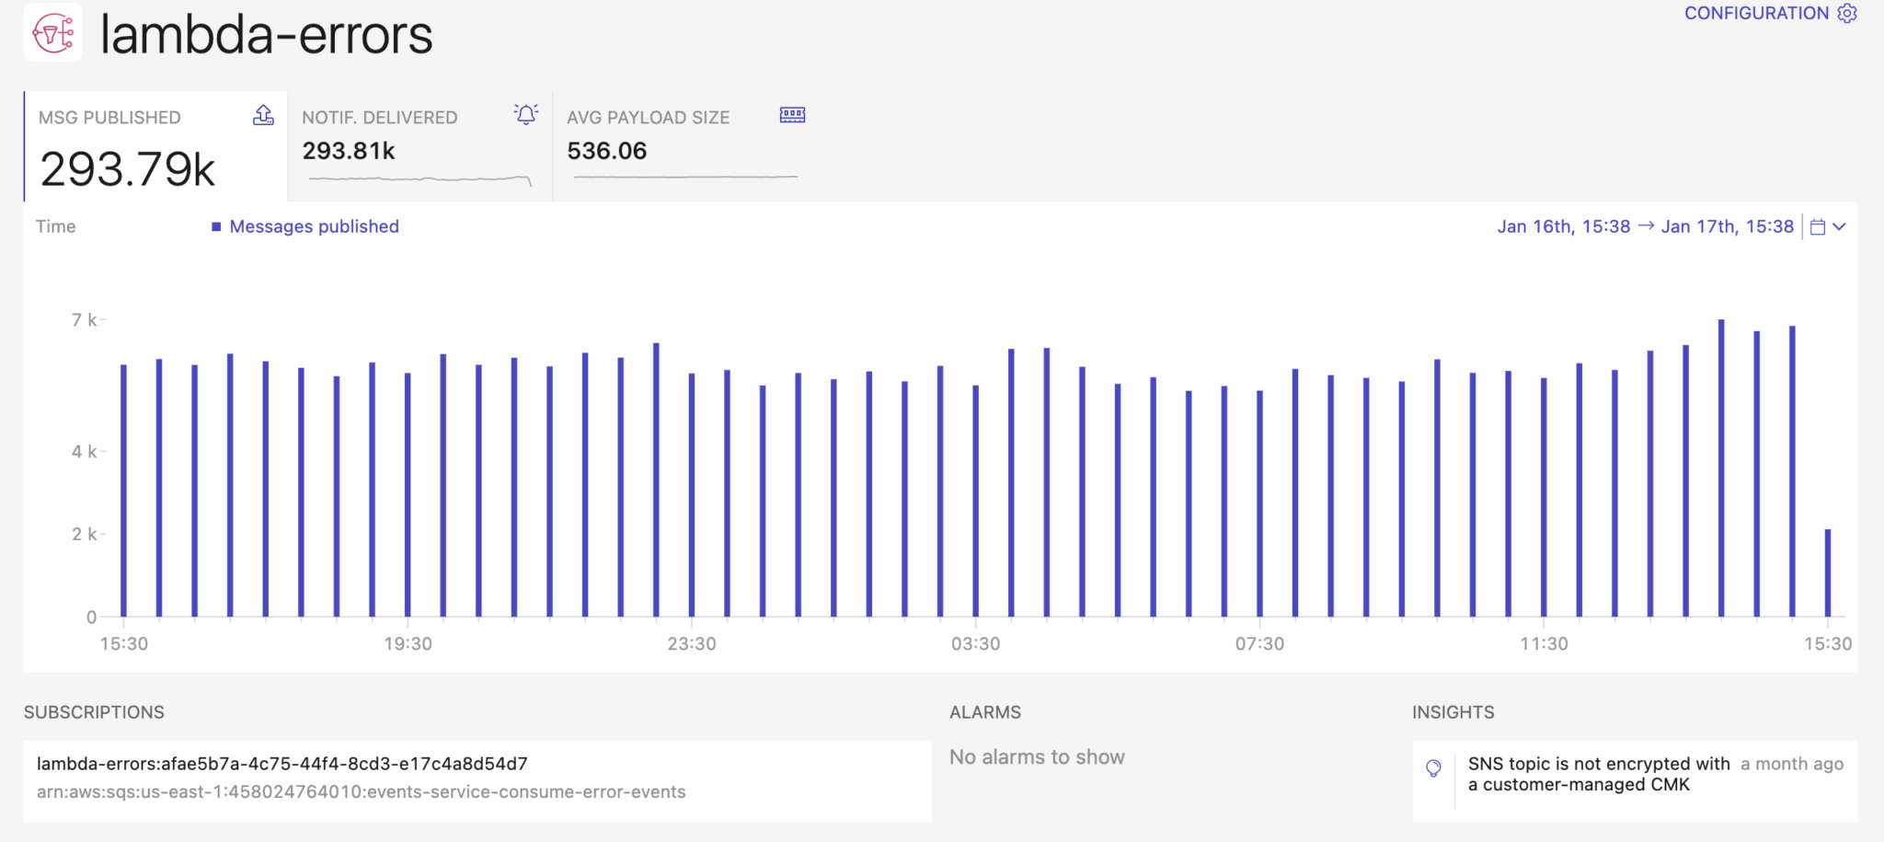This screenshot has width=1884, height=842.
Task: Open the SNS topic not encrypted insight
Action: click(1598, 774)
